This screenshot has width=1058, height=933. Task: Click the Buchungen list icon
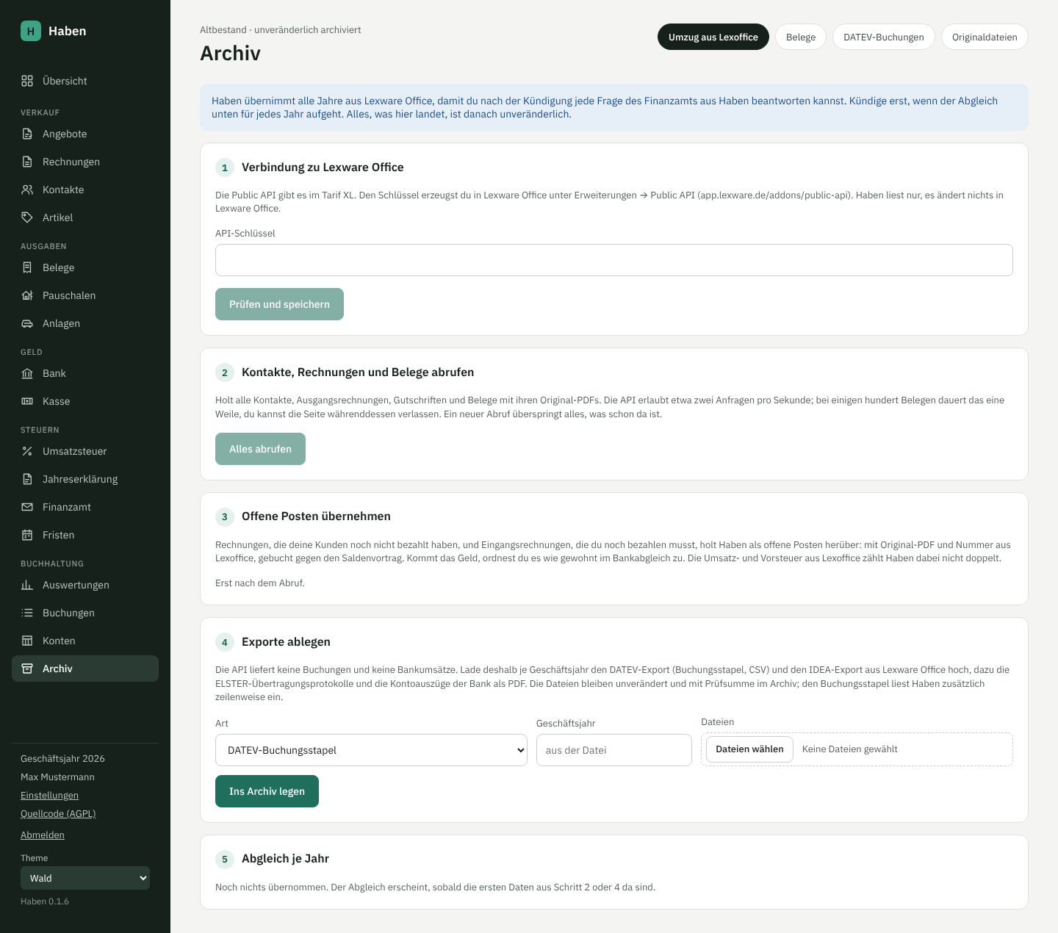click(x=27, y=613)
